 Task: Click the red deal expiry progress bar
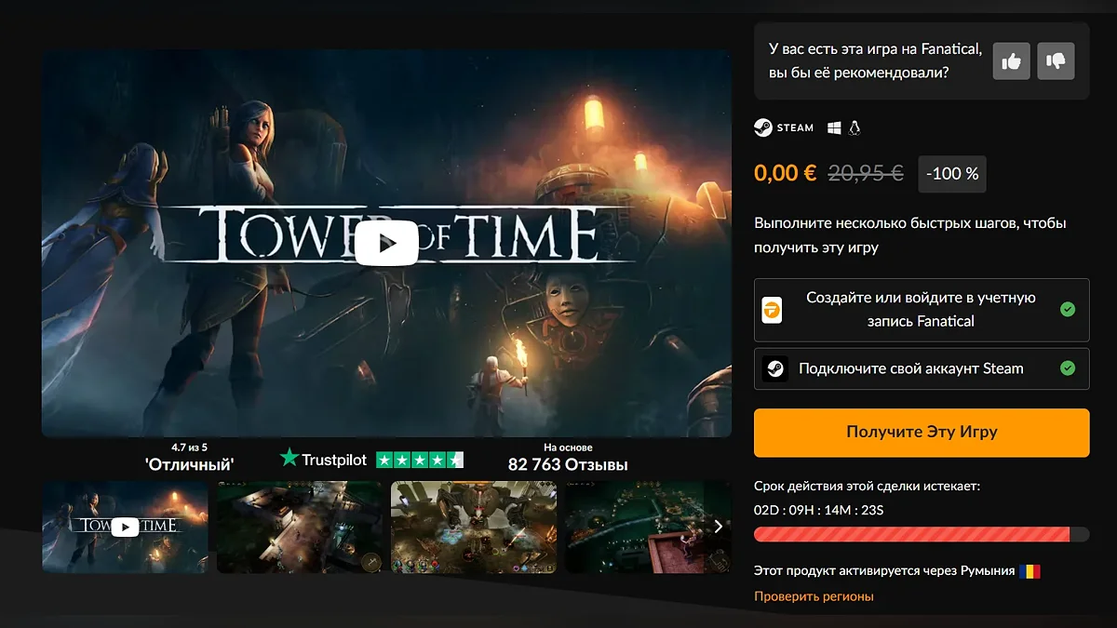[x=922, y=534]
